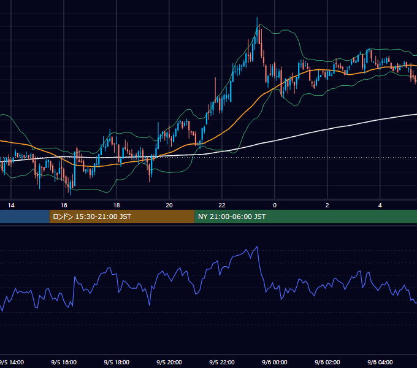417x368 pixels.
Task: Click the 9/6 02:00 time label
Action: (327, 362)
